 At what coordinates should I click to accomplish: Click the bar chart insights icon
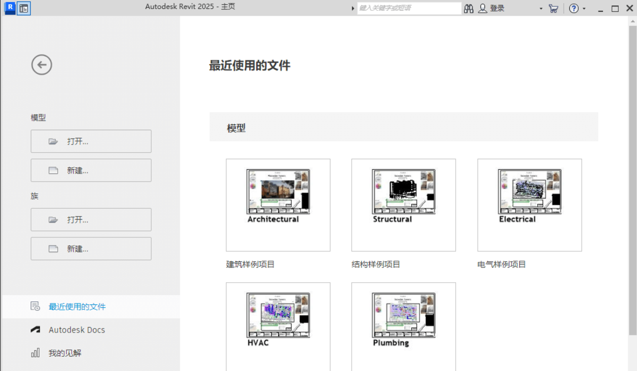tap(35, 353)
